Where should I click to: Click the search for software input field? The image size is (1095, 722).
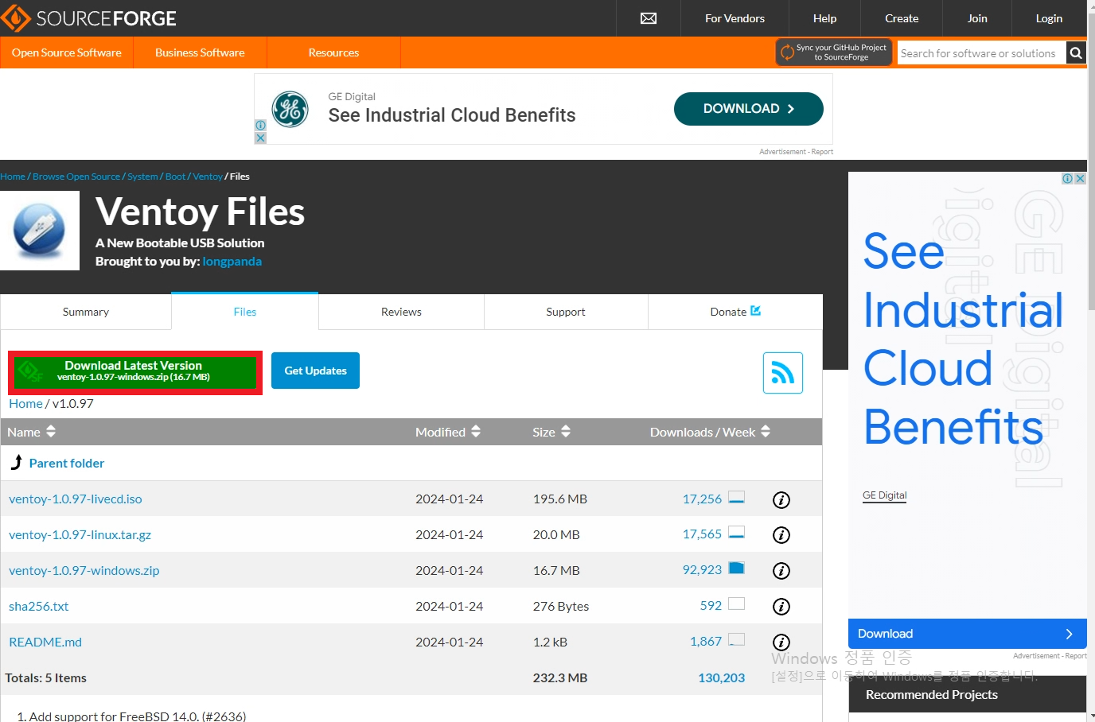click(981, 53)
